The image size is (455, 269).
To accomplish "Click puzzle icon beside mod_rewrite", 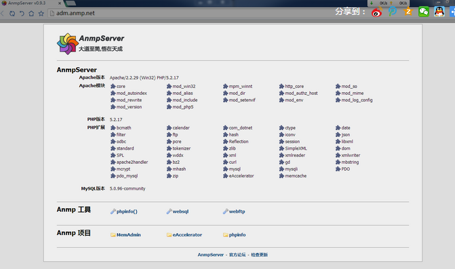I will pyautogui.click(x=113, y=100).
